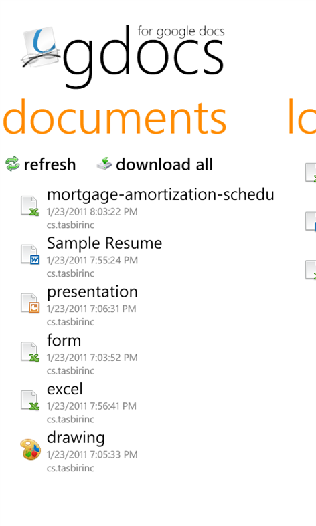Switch to the partially visible next pivot header
316x526 pixels.
point(302,117)
